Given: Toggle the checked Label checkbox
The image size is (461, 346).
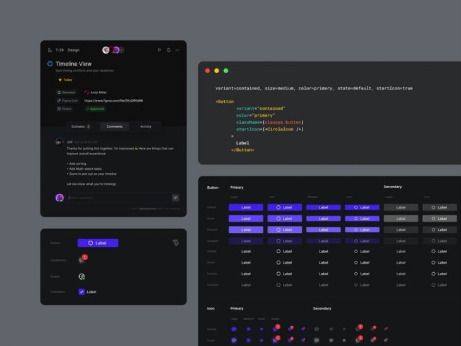Looking at the screenshot, I should point(81,292).
